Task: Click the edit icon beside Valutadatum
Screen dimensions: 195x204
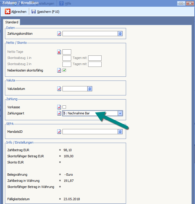Action: (x=59, y=89)
